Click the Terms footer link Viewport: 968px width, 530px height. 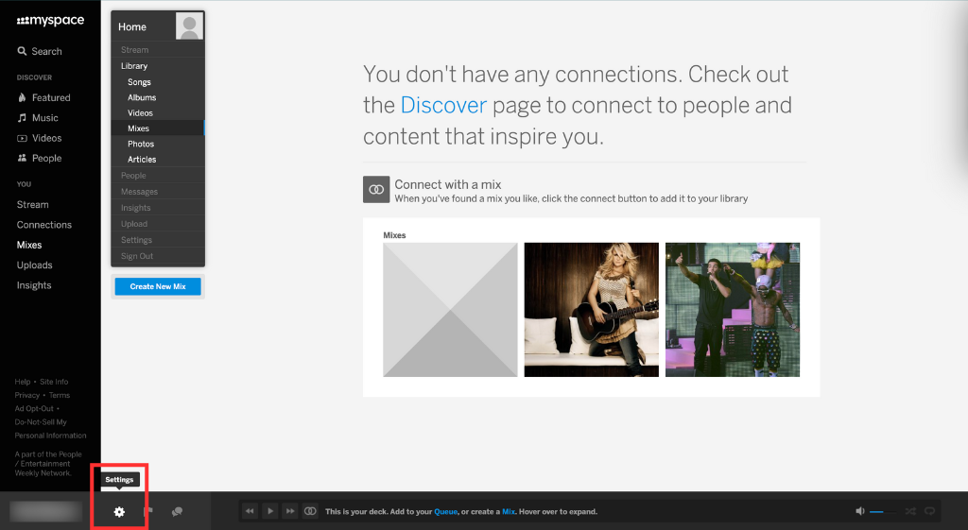[x=60, y=396]
